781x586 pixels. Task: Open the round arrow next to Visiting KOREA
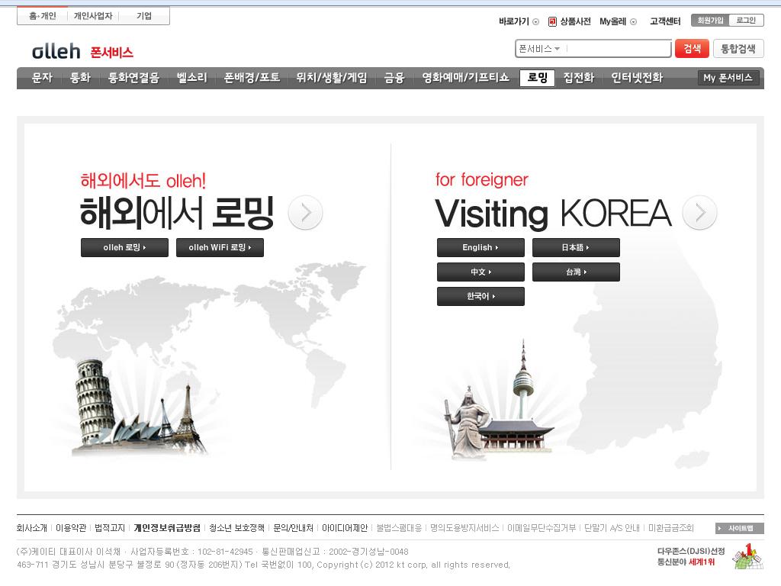[x=700, y=212]
